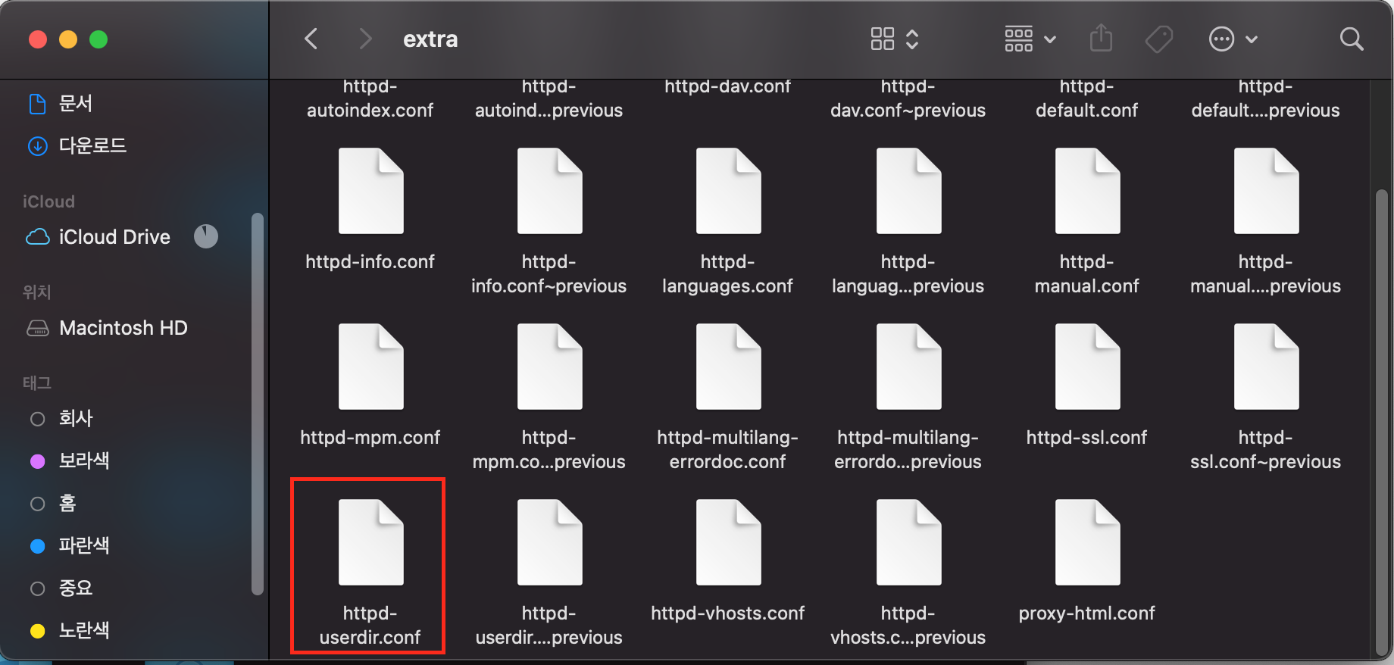Click the httpd-default.conf file name
The width and height of the screenshot is (1394, 665).
click(x=1087, y=98)
